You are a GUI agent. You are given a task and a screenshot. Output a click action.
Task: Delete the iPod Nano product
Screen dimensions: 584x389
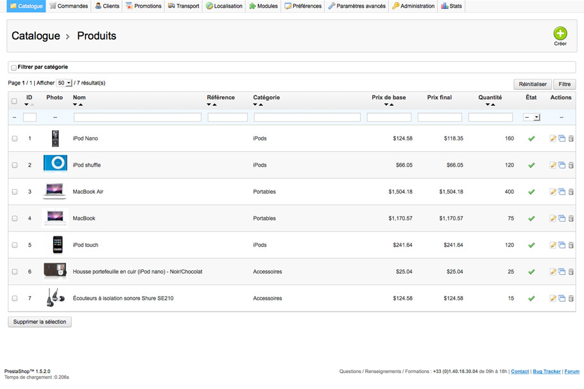[571, 138]
